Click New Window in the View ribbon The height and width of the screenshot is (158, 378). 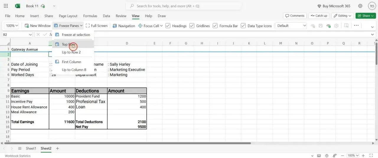click(38, 26)
